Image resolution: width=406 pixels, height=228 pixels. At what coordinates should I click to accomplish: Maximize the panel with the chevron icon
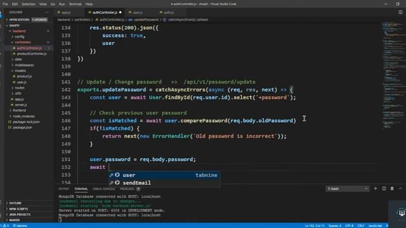click(x=400, y=189)
